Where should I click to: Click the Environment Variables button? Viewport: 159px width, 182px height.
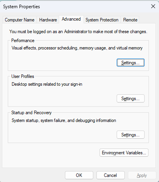[124, 153]
